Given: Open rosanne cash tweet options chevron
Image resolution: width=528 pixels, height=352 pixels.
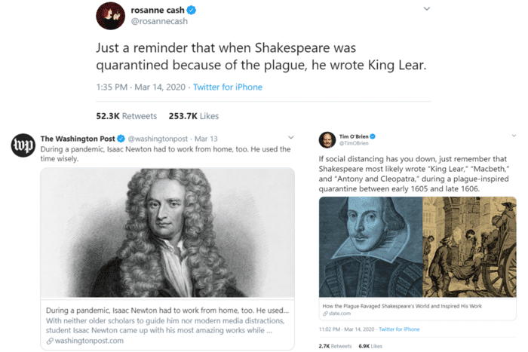Looking at the screenshot, I should (426, 10).
